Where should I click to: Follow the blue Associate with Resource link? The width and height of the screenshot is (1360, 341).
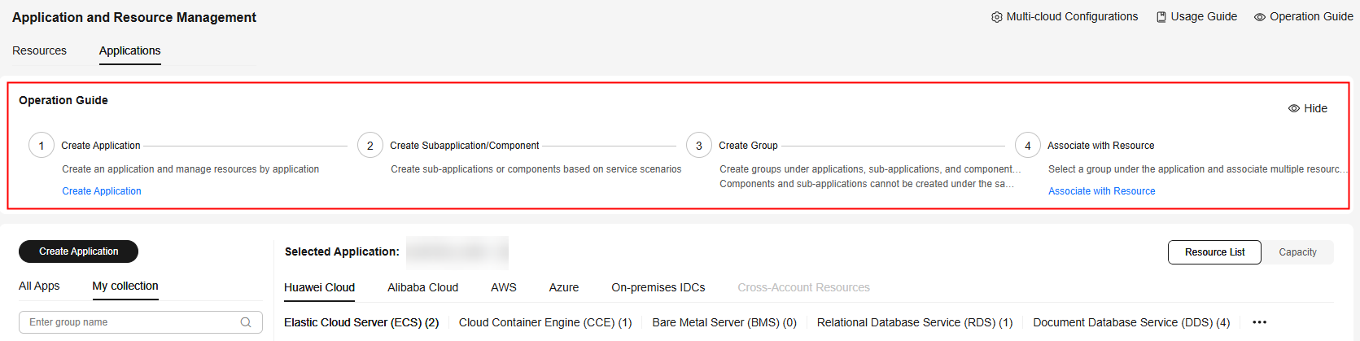pos(1101,191)
